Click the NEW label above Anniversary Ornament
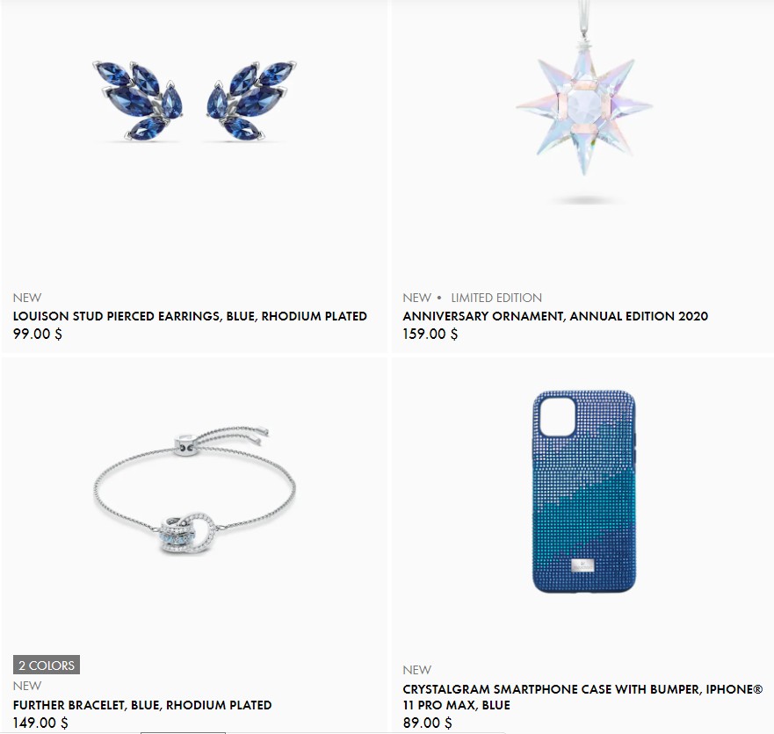This screenshot has height=734, width=774. (x=417, y=298)
